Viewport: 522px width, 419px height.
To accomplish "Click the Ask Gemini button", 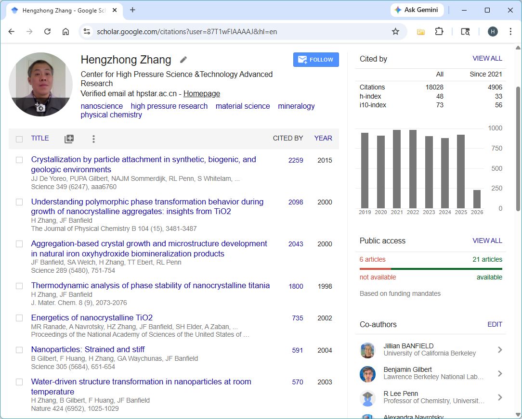I will 416,10.
